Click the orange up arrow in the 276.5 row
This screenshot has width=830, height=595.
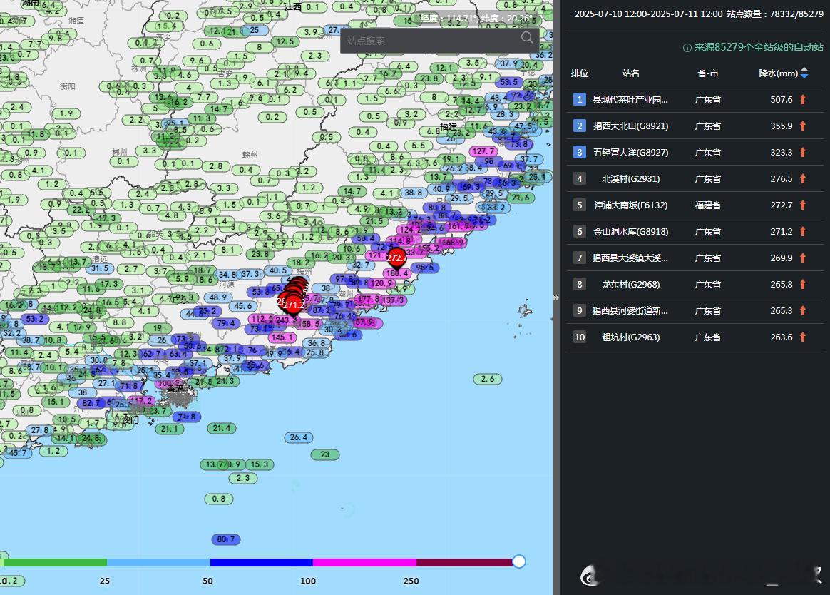803,179
